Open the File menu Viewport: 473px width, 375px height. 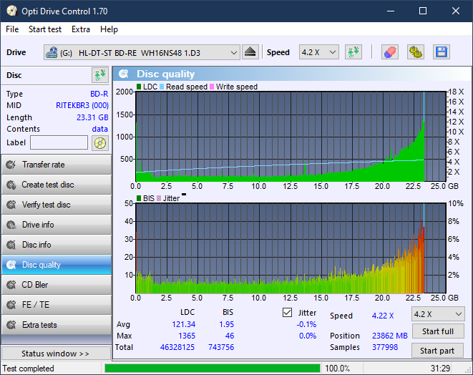click(x=12, y=29)
